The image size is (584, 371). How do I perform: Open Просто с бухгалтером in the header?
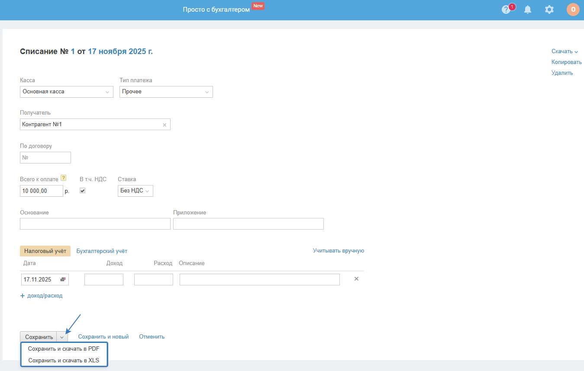(216, 10)
